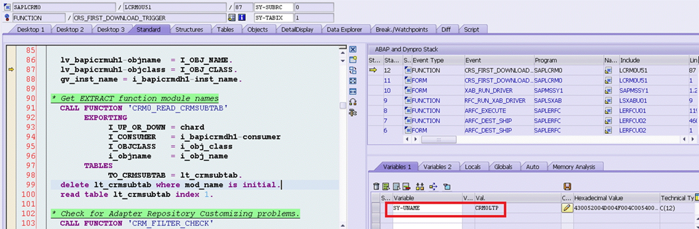Click the stack horizontal scrollbar thumb
This screenshot has height=229, width=699.
click(x=438, y=140)
